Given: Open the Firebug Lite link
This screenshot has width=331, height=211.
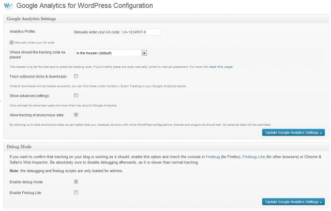Looking at the screenshot, I should pos(253,157).
